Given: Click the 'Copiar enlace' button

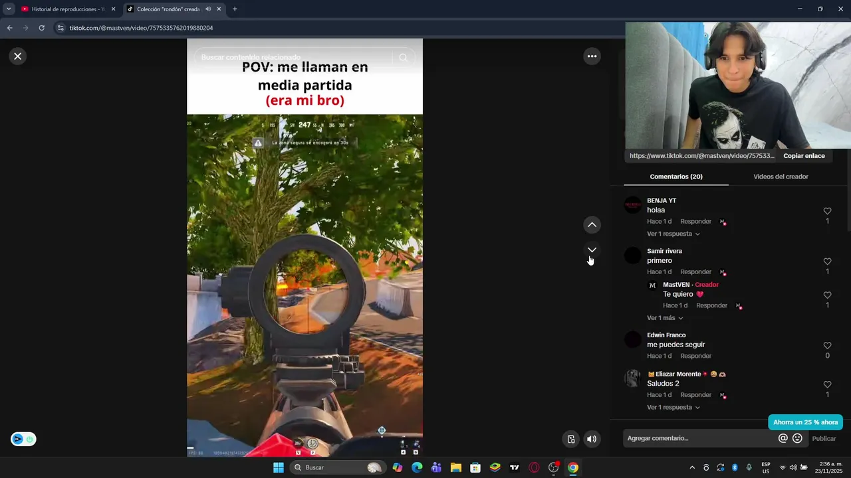Looking at the screenshot, I should click(804, 156).
